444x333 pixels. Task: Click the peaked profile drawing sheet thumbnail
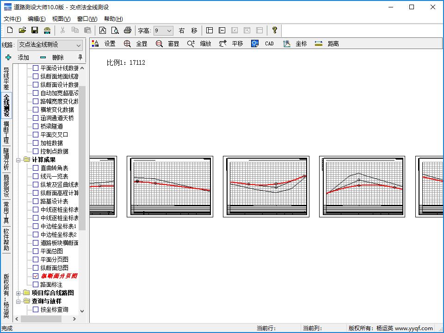click(x=362, y=186)
